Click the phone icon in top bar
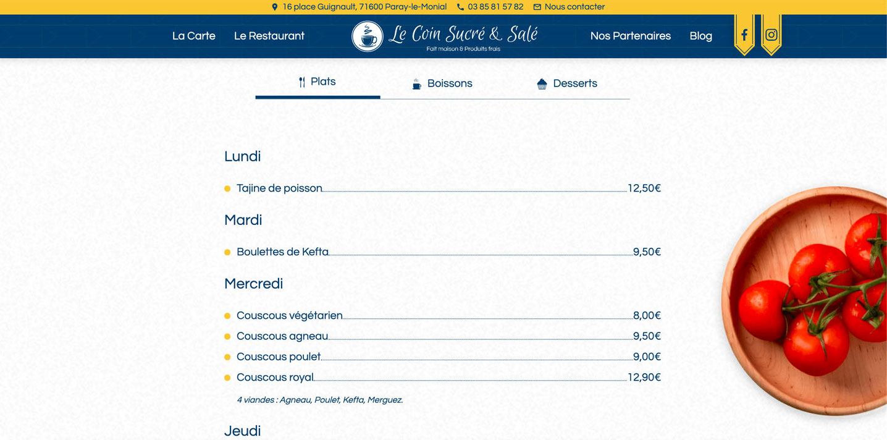 (x=460, y=7)
